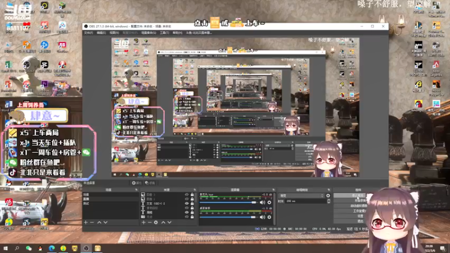The width and height of the screenshot is (450, 253).
Task: Pop out the 混音器 dock using its header icon
Action: (273, 190)
